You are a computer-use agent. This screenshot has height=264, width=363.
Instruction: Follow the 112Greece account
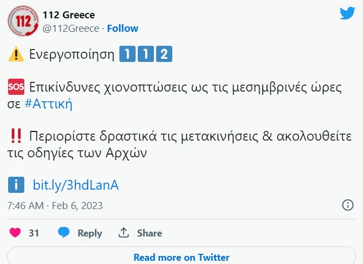[x=123, y=29]
